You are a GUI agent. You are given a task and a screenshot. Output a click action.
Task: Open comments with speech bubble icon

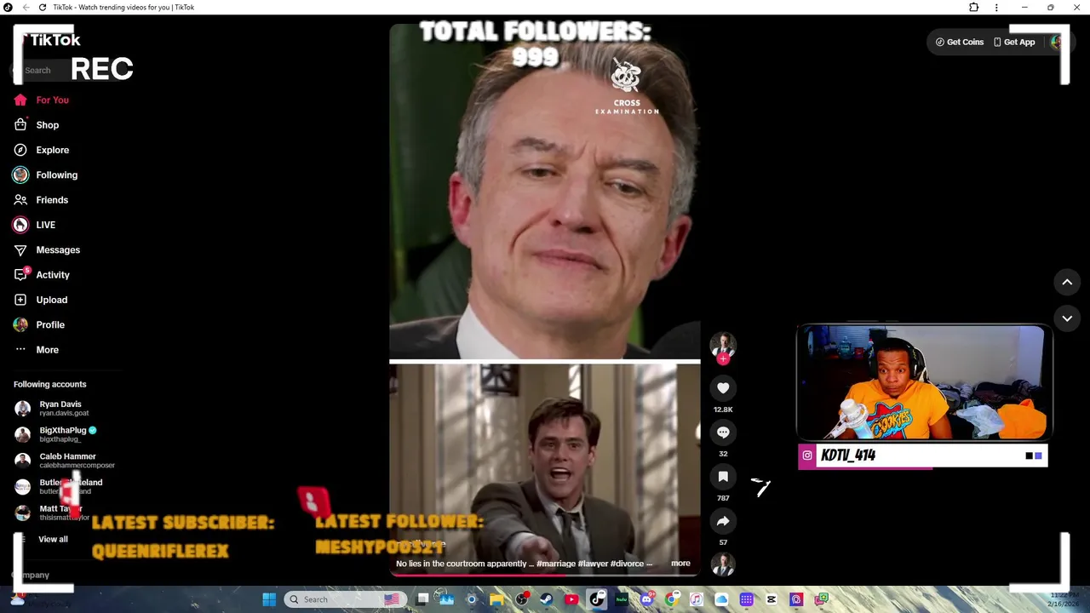pos(723,433)
